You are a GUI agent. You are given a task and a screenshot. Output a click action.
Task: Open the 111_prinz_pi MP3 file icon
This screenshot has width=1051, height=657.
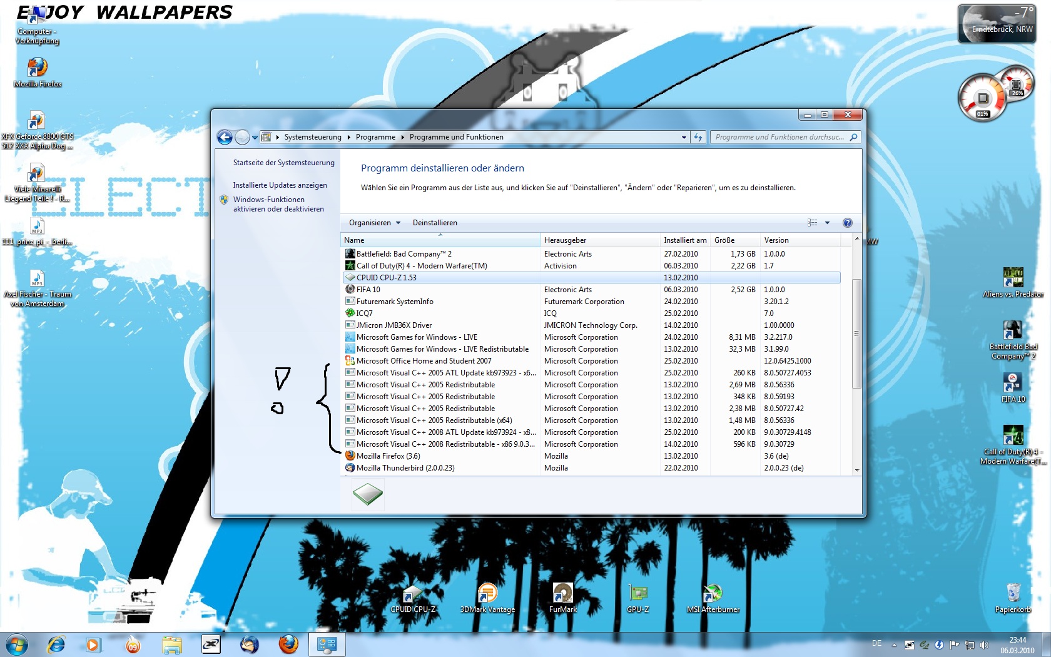pyautogui.click(x=37, y=232)
